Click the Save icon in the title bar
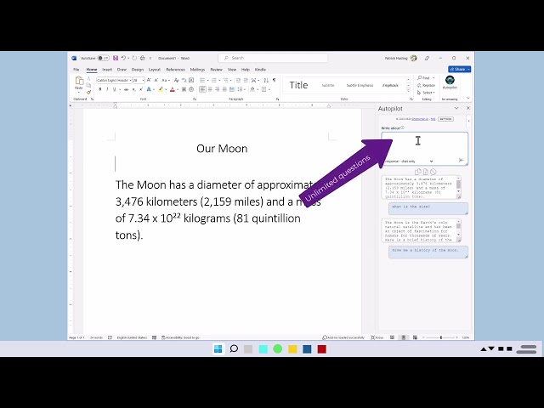Image resolution: width=544 pixels, height=408 pixels. pos(116,59)
